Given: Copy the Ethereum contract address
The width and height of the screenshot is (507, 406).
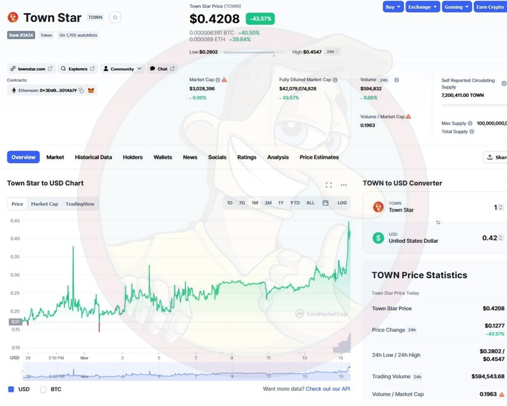Looking at the screenshot, I should (81, 91).
